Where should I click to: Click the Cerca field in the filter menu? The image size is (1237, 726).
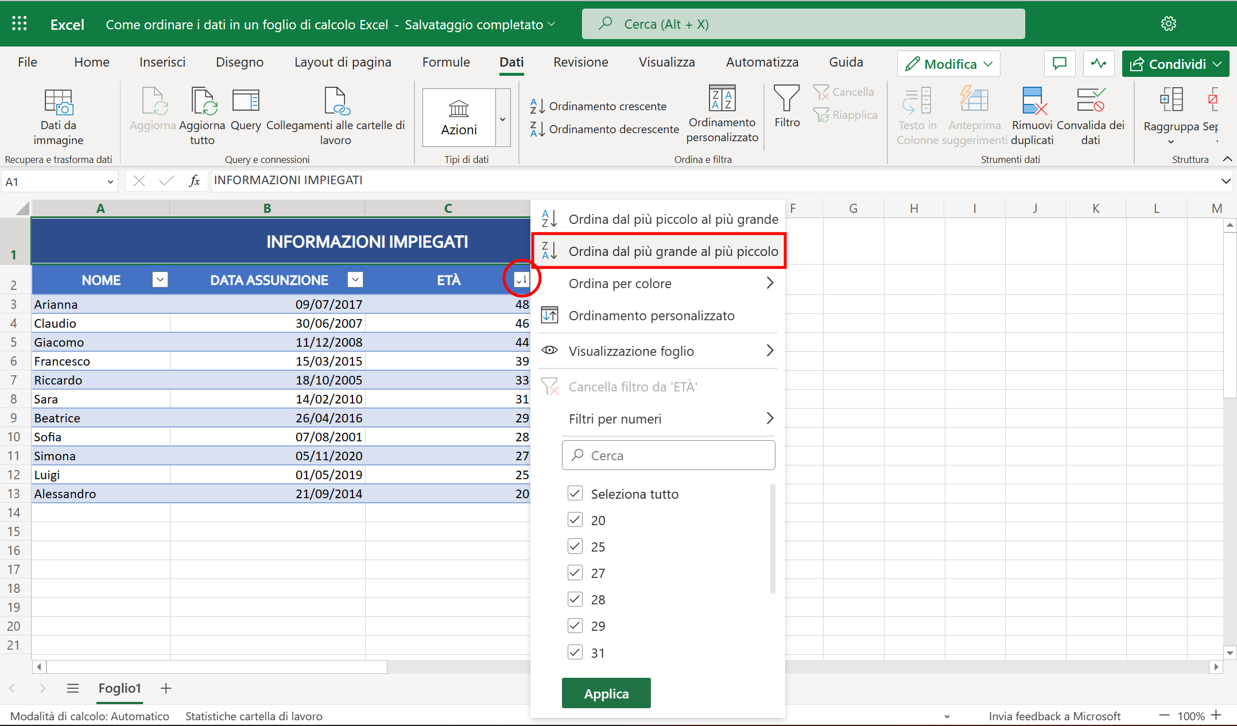(x=668, y=455)
